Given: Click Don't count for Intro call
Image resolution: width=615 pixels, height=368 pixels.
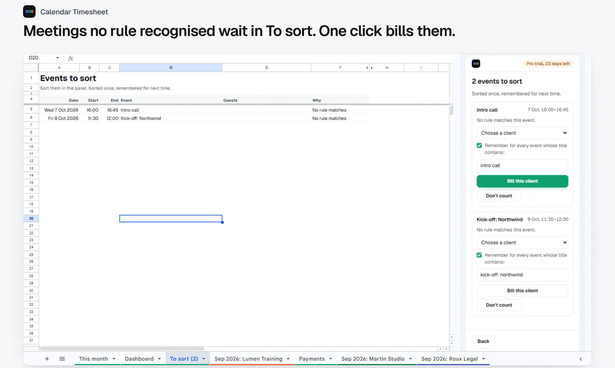Looking at the screenshot, I should [x=499, y=196].
